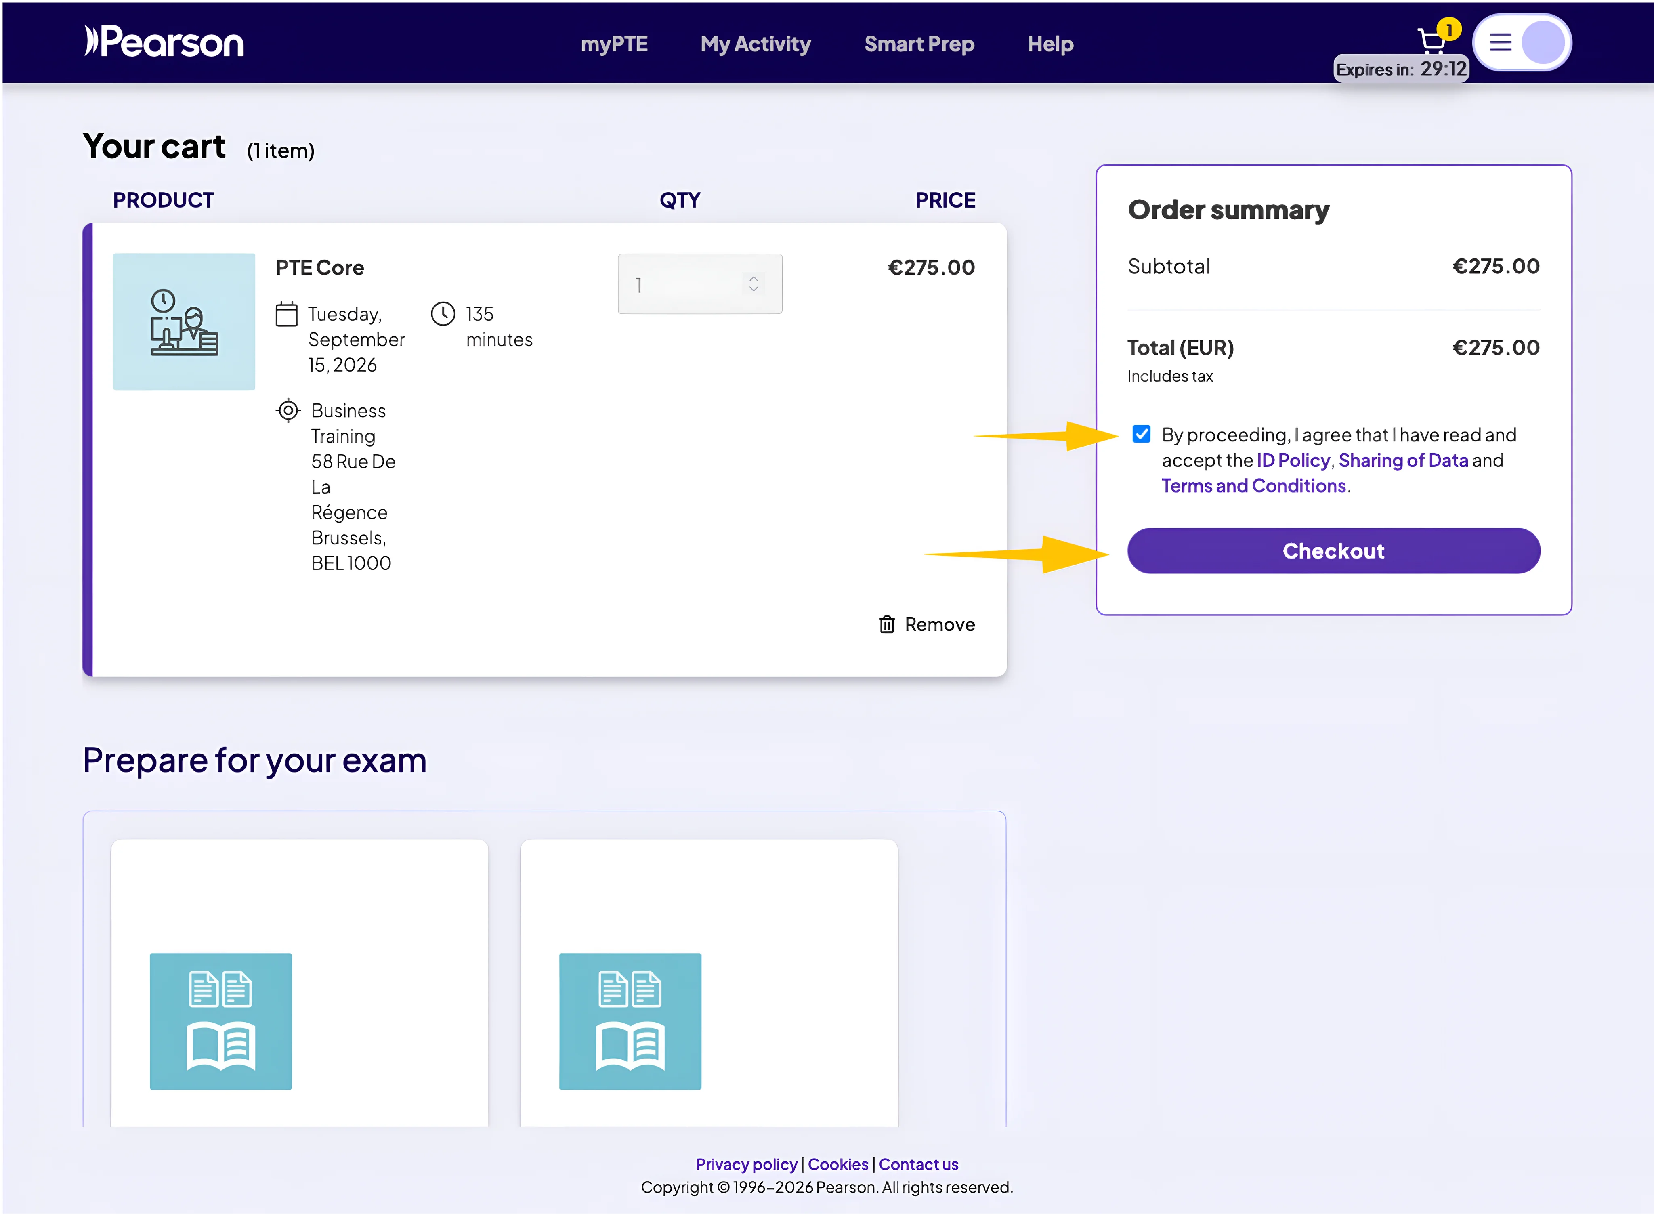Click the Pearson logo
The height and width of the screenshot is (1214, 1654).
pyautogui.click(x=164, y=42)
